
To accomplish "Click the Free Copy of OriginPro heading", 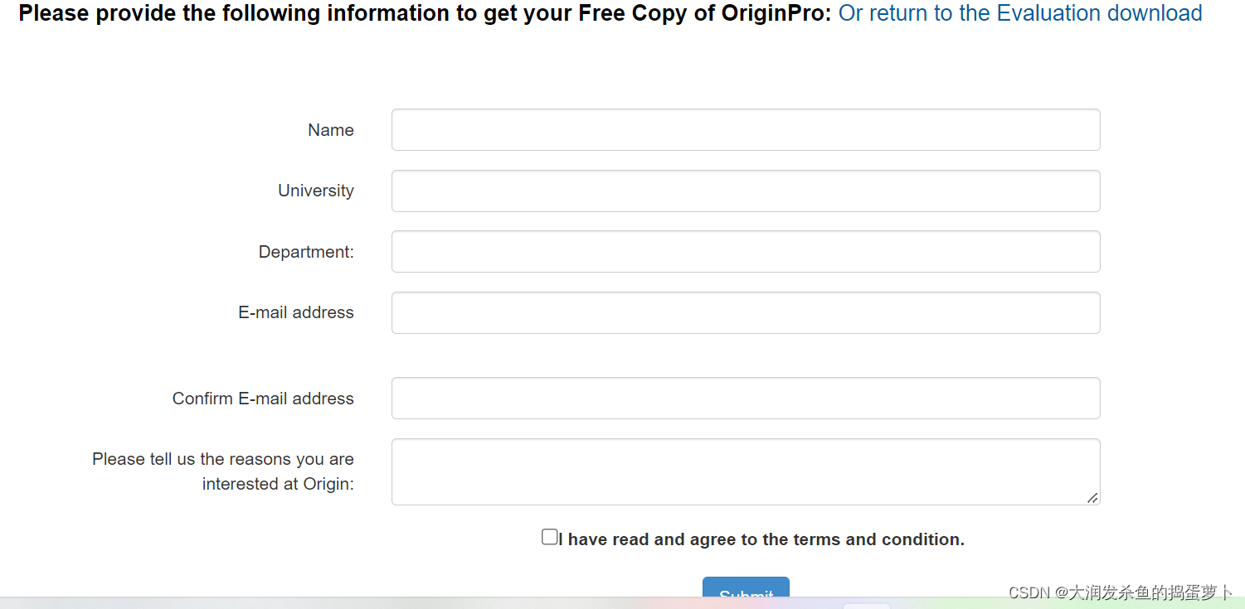I will 415,12.
